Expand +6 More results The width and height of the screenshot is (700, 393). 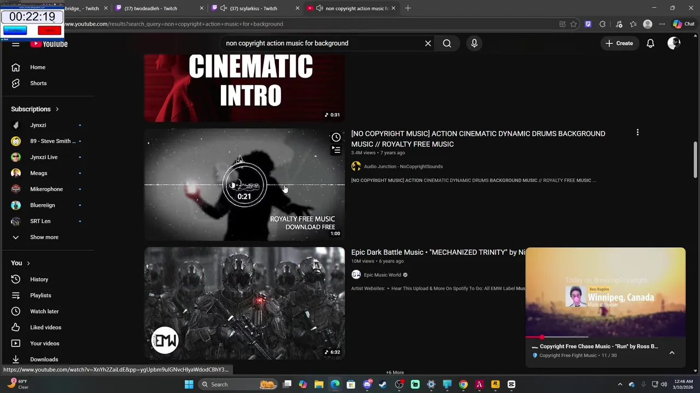(395, 372)
